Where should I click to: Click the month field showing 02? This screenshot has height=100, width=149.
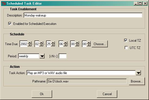tap(37, 44)
